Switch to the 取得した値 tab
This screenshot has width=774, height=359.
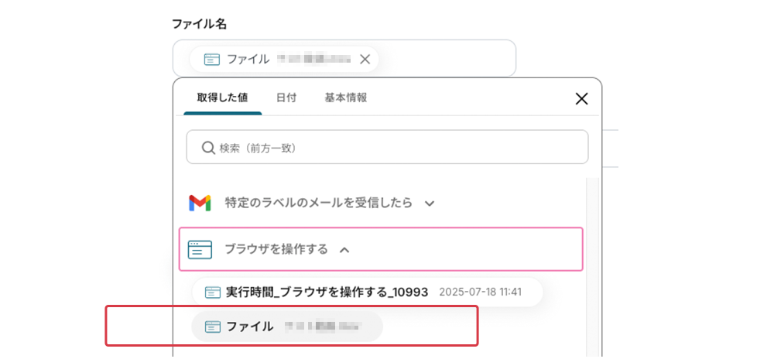222,98
